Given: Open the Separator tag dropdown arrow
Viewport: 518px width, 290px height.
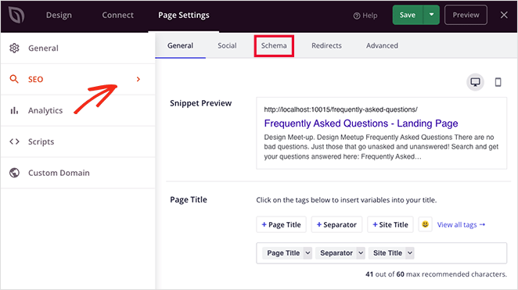Looking at the screenshot, I should pyautogui.click(x=361, y=253).
